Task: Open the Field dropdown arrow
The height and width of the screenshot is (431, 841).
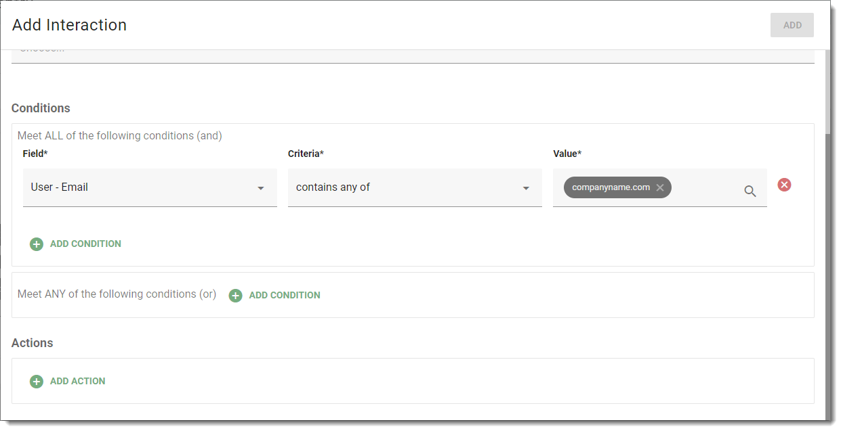Action: pyautogui.click(x=261, y=188)
